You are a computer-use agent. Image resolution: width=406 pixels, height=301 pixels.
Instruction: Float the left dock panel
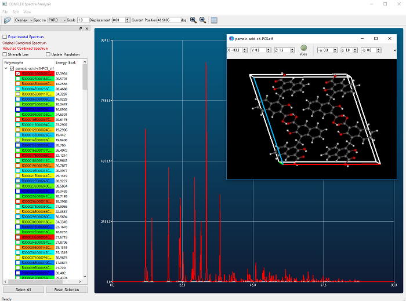[x=81, y=28]
